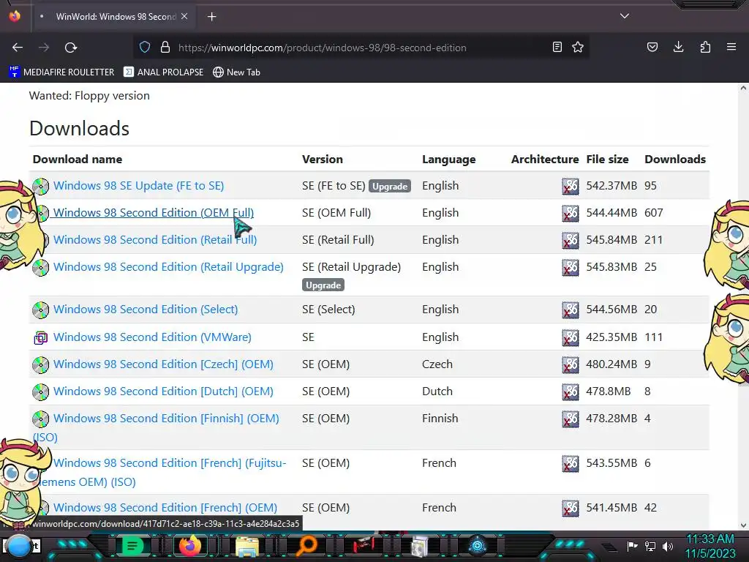Click the VMWare image icon beside VMWare download
Screen dimensions: 749x562
click(x=41, y=338)
